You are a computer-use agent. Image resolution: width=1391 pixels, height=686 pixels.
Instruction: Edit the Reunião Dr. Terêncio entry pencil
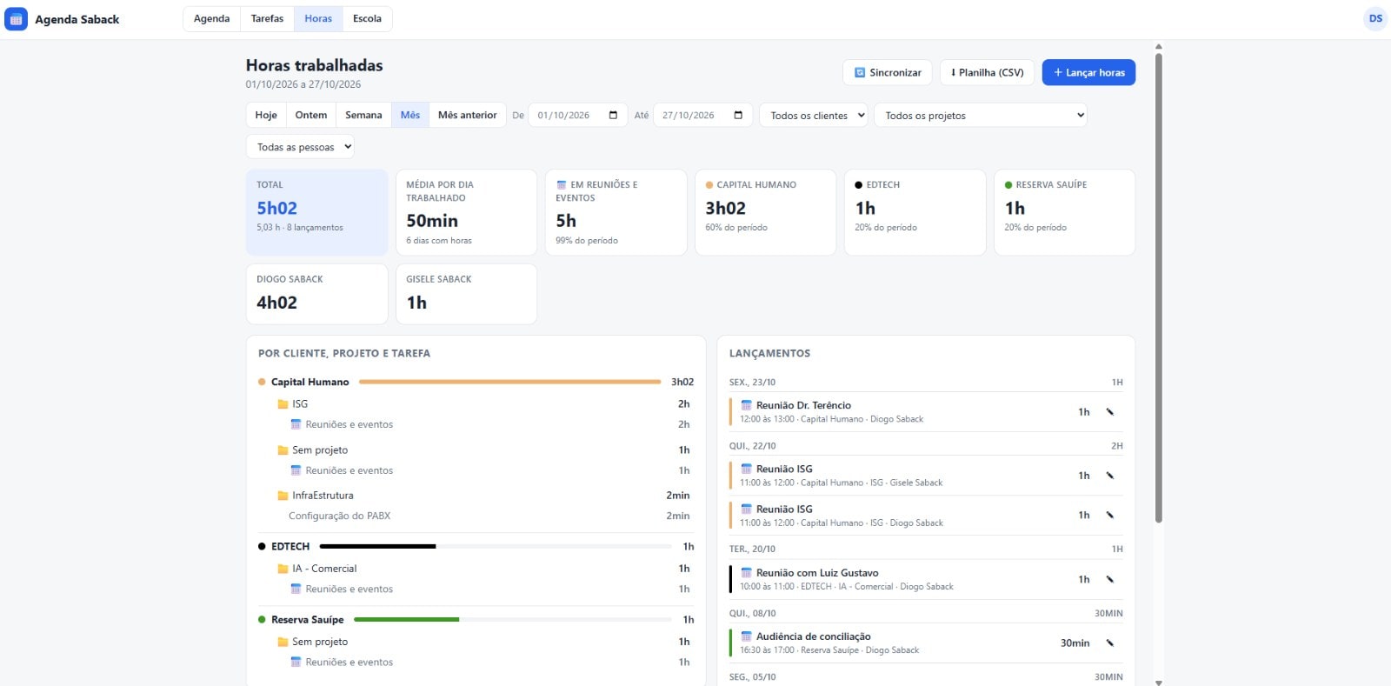pos(1110,412)
